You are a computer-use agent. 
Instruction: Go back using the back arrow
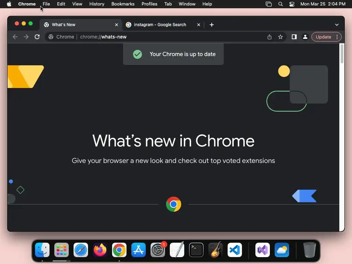[x=15, y=37]
